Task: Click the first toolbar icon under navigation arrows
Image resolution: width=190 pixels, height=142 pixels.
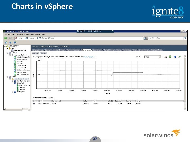Action: pyautogui.click(x=6, y=43)
